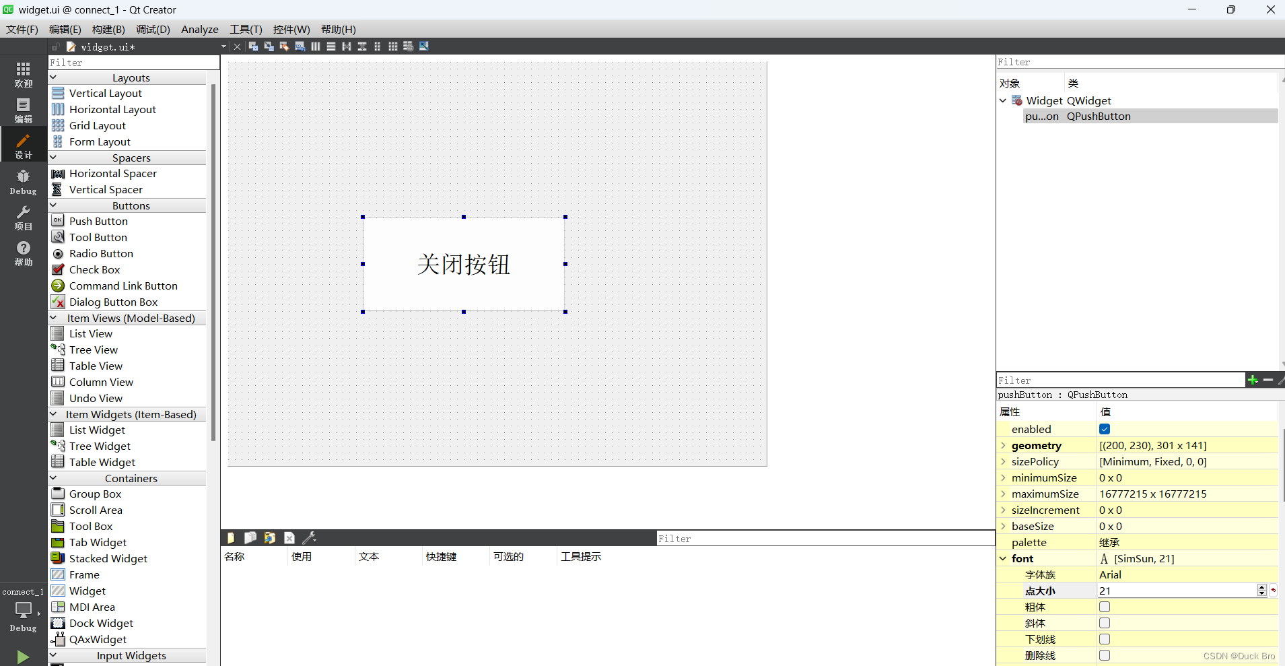Screen dimensions: 1285x666
Task: Click the green Run button
Action: [x=23, y=657]
